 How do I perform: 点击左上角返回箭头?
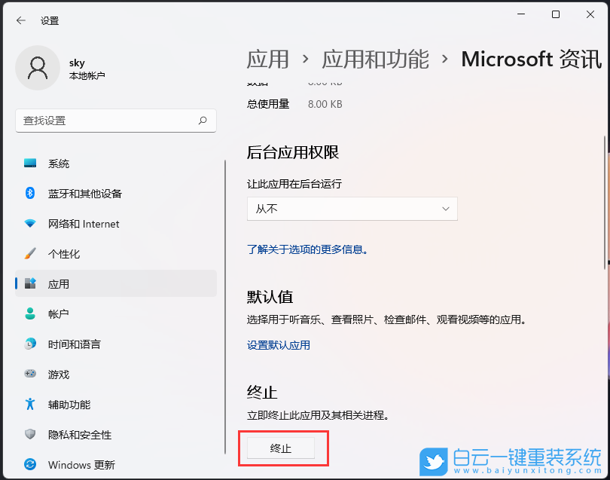(x=20, y=20)
